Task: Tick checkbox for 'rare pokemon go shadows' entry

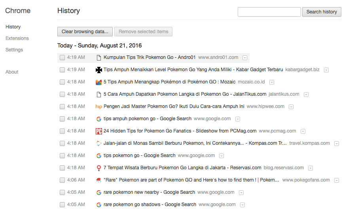Action: tap(62, 205)
